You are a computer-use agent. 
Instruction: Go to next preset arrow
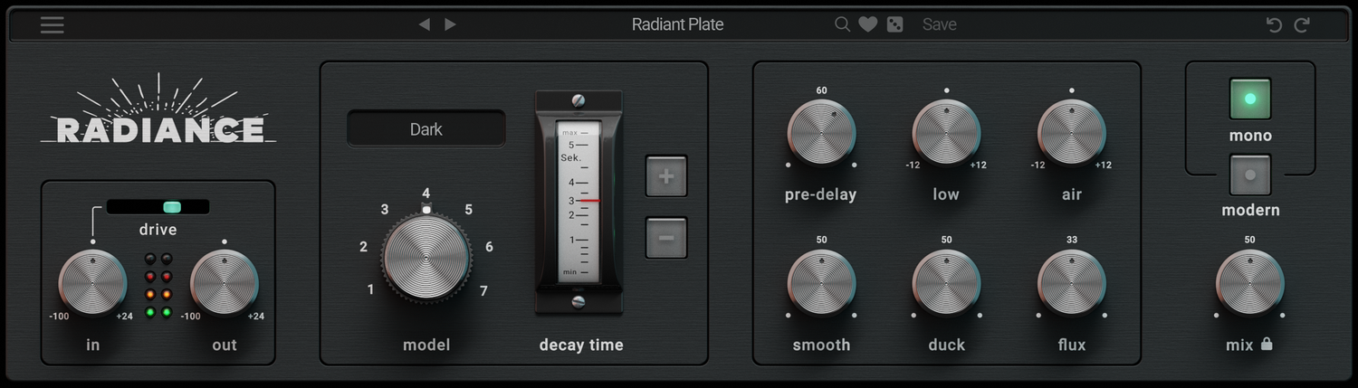click(450, 24)
